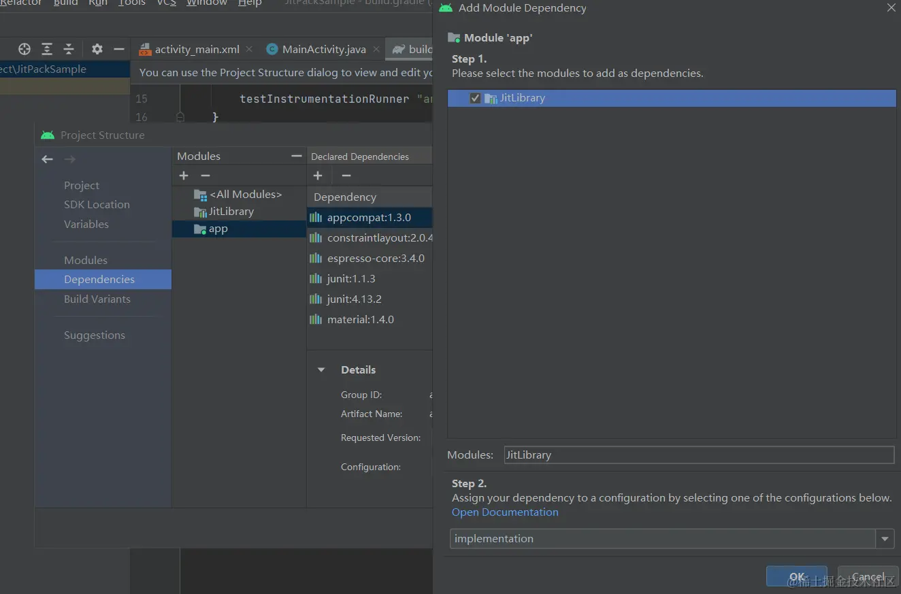Close the Add Module Dependency dialog
Screen dimensions: 901x594
[891, 8]
